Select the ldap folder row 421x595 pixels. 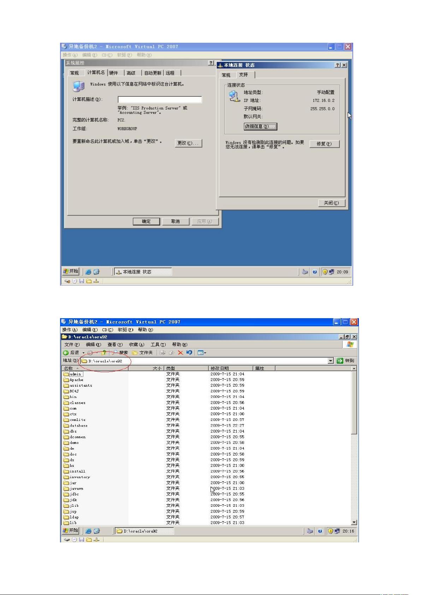point(71,517)
